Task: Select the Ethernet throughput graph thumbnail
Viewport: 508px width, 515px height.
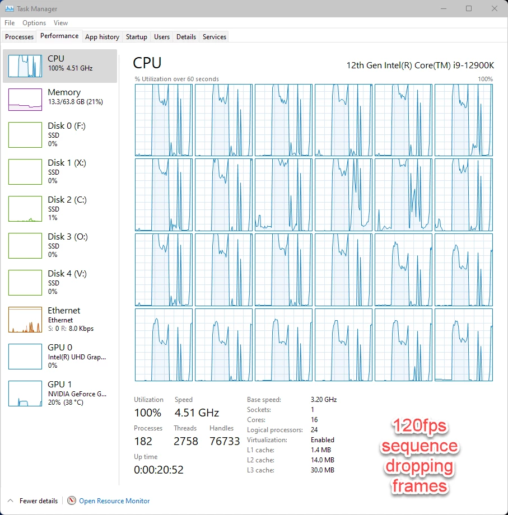Action: click(25, 320)
